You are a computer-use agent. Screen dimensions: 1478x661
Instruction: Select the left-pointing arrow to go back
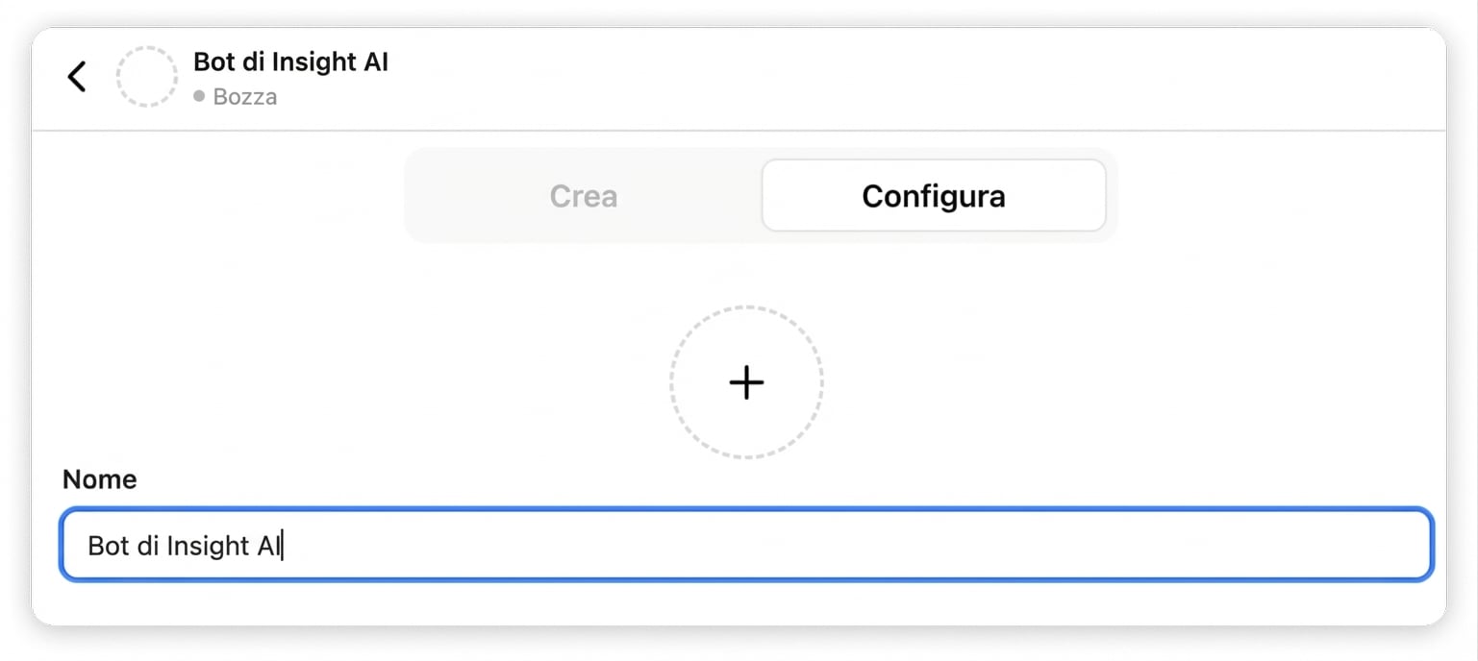click(x=77, y=77)
